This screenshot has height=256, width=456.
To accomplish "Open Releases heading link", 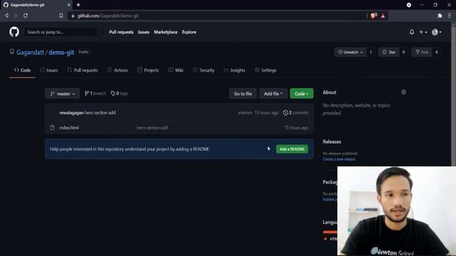I will tap(332, 142).
